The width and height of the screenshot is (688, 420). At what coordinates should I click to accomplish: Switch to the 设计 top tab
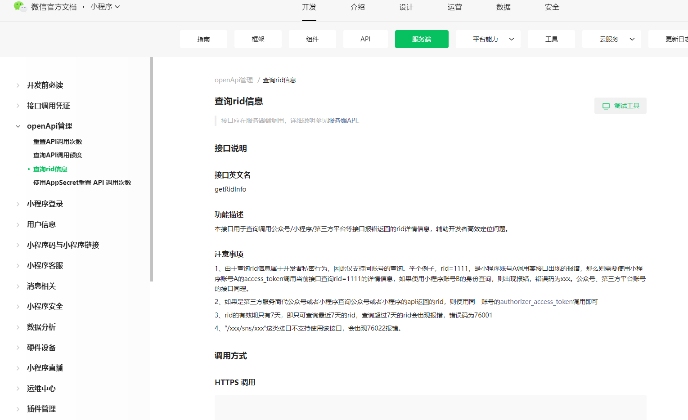(406, 7)
